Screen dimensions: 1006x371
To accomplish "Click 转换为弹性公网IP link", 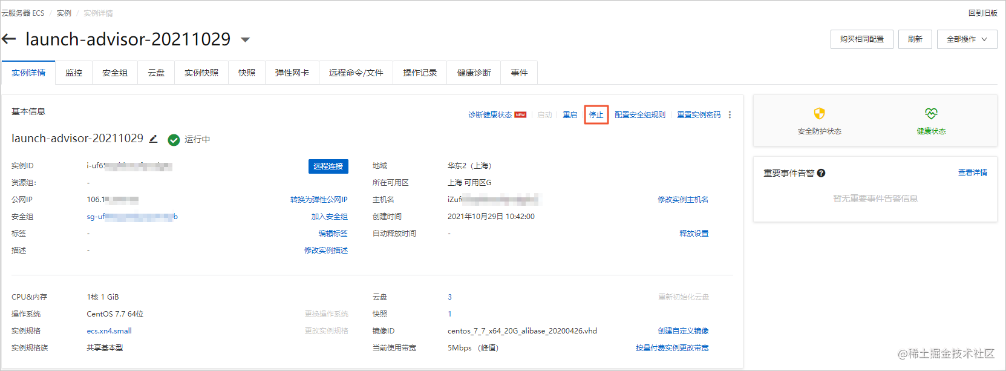I will (319, 200).
